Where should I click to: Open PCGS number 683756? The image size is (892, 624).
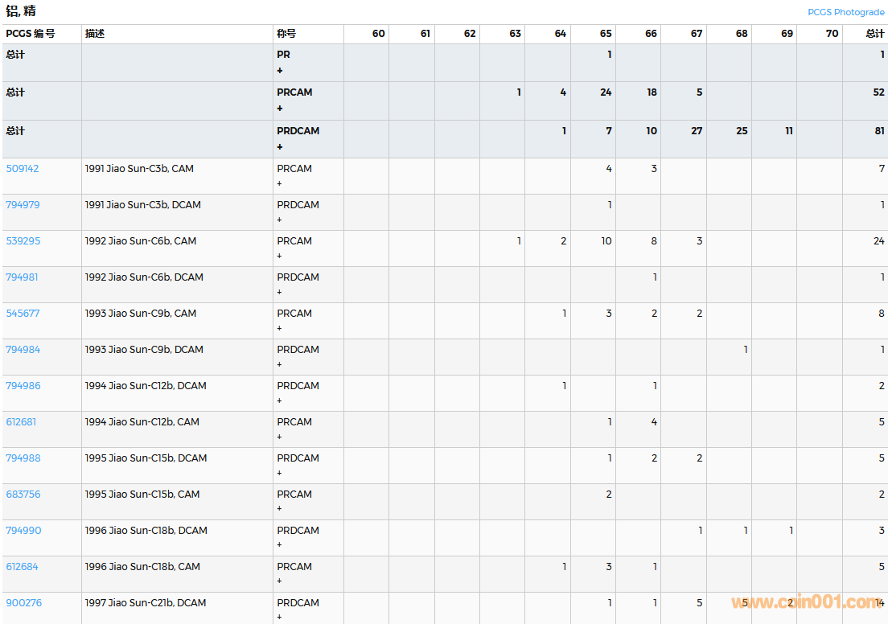click(23, 495)
